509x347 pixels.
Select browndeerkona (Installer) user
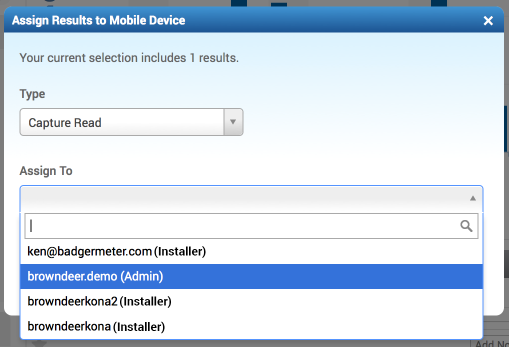tap(96, 327)
